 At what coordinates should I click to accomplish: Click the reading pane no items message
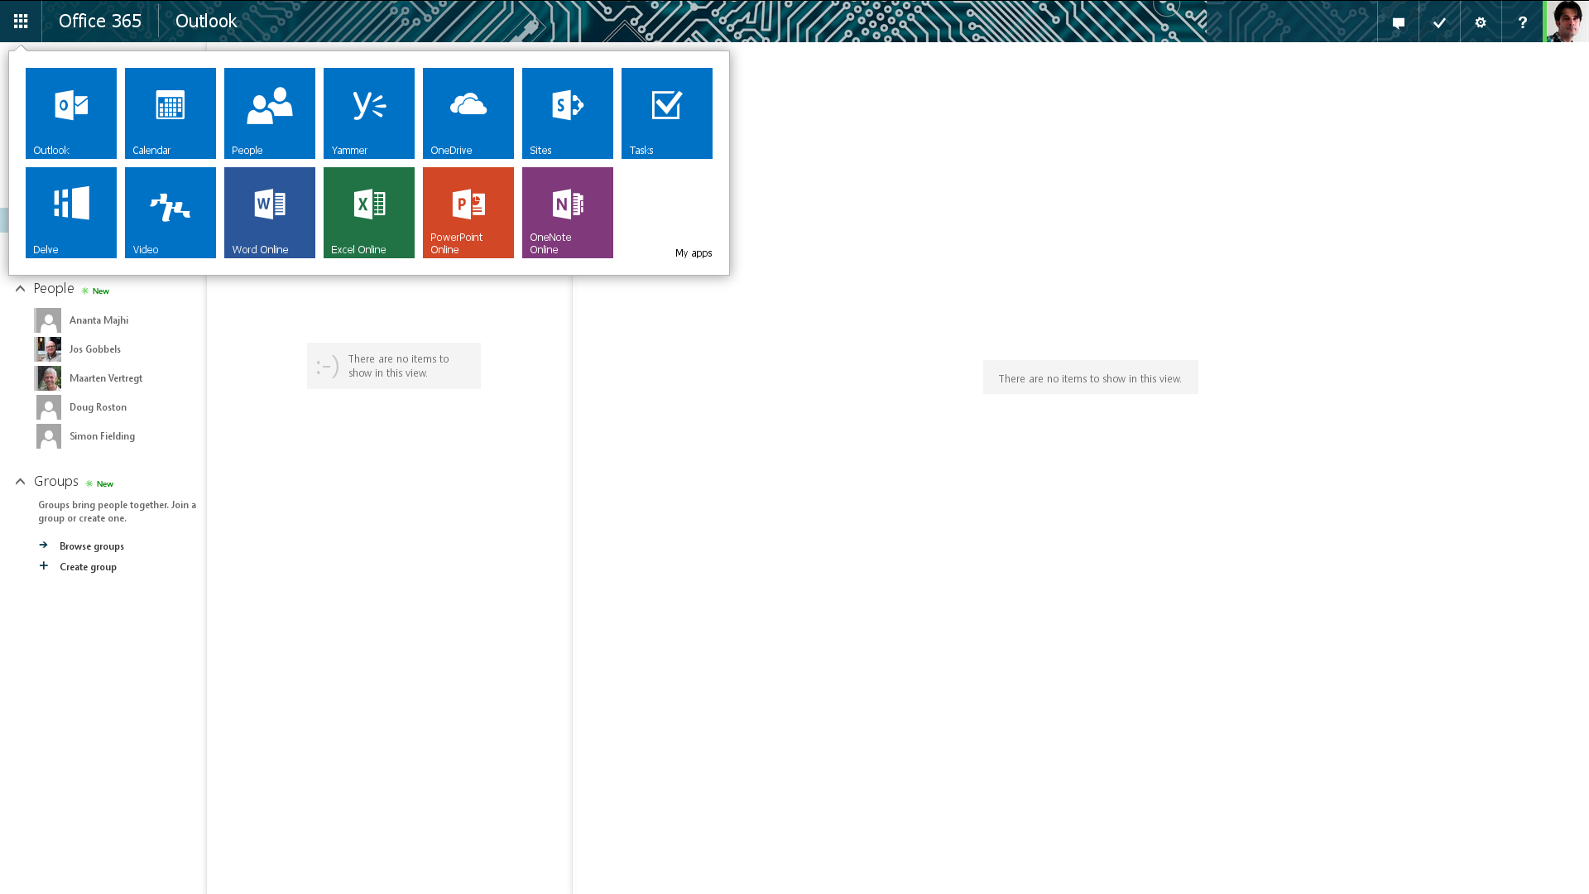(1090, 378)
